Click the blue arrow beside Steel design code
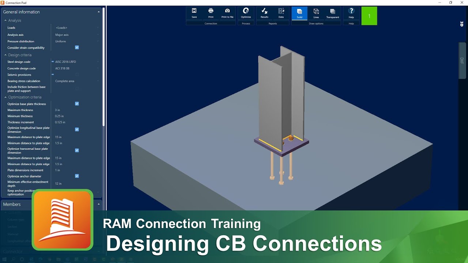The image size is (468, 263). click(x=53, y=62)
